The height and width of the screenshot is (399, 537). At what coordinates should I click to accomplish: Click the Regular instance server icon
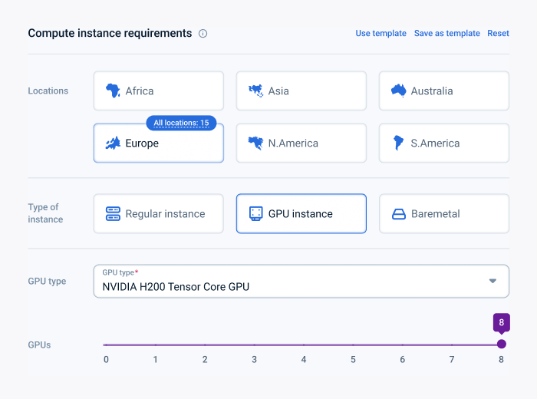(113, 213)
